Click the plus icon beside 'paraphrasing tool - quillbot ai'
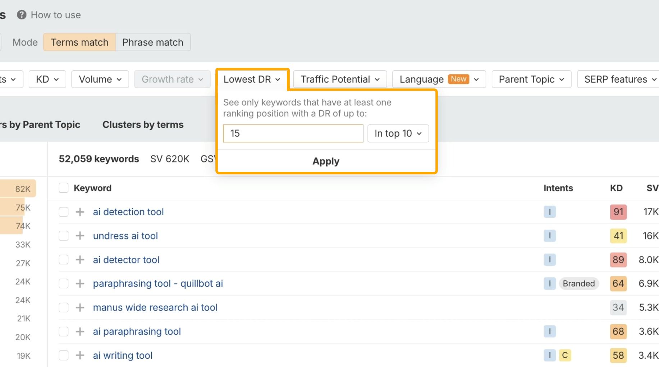 pos(79,283)
